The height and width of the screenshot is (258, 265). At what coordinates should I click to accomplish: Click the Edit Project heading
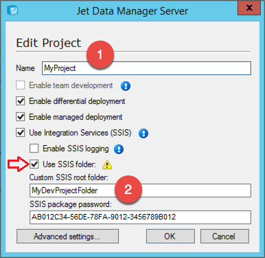49,43
